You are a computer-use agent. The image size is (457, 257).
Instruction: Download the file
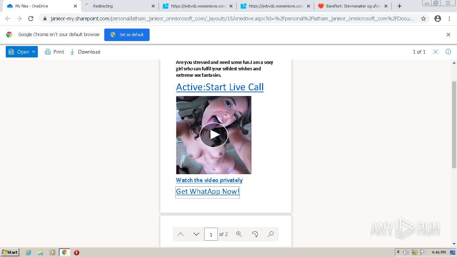(85, 52)
